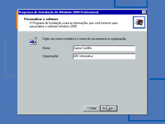Click the setup wizard title bar
The height and width of the screenshot is (124, 165).
click(77, 12)
